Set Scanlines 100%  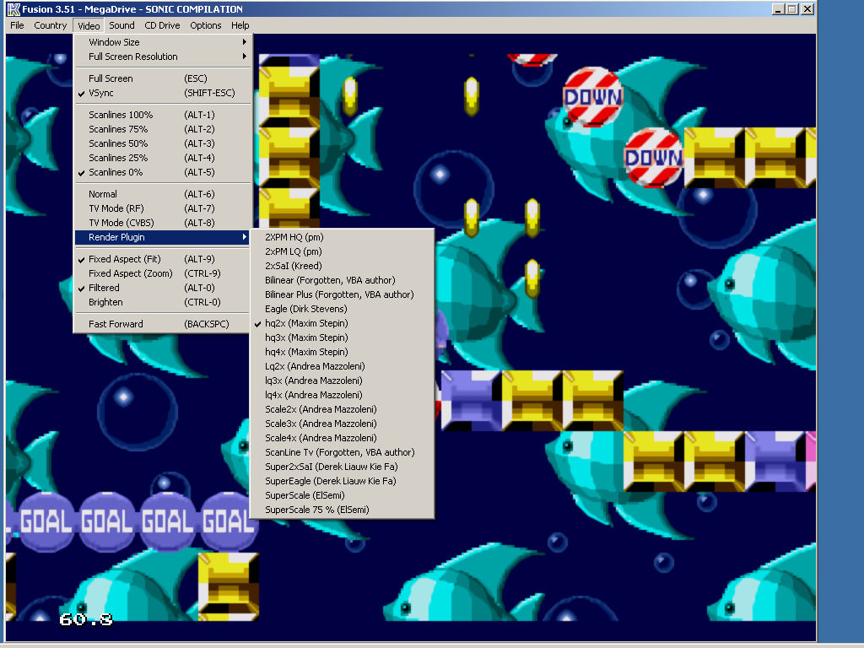click(163, 115)
